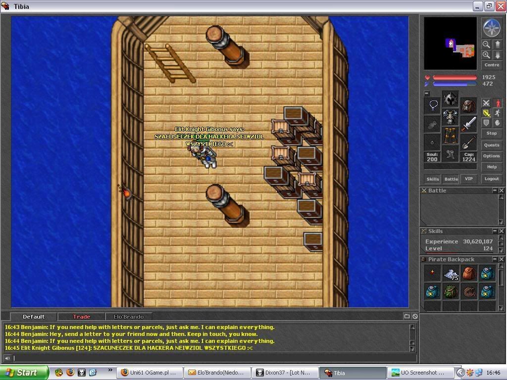Zoom out the minimap
The image size is (507, 380).
(486, 44)
